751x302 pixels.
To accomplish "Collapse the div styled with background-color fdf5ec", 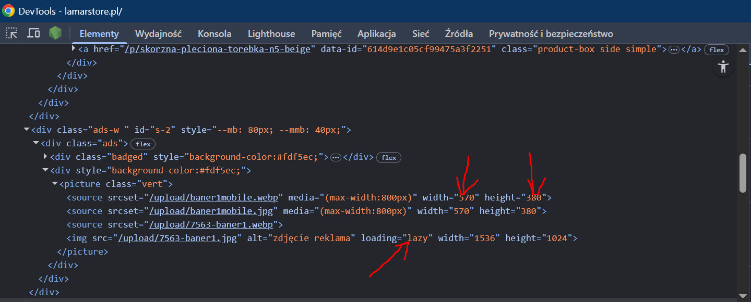I will 45,170.
